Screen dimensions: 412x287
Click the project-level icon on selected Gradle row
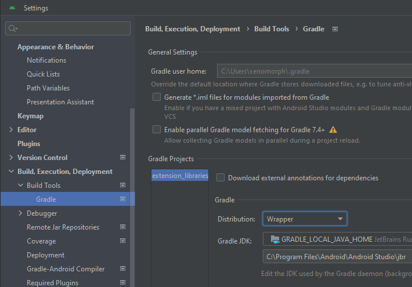[x=122, y=199]
